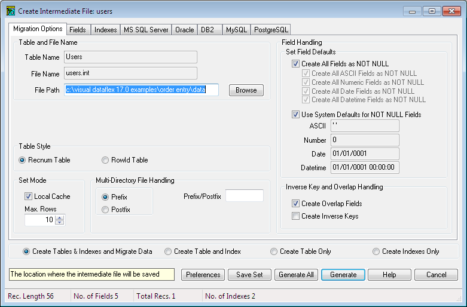
Task: Open the MS SQL Server tab
Action: click(x=146, y=29)
